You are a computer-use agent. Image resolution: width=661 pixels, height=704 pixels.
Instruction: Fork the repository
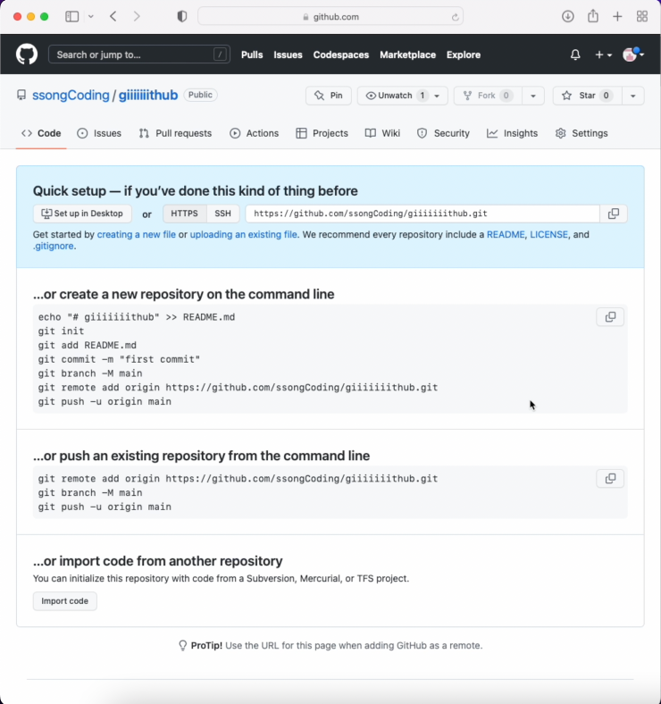coord(488,96)
